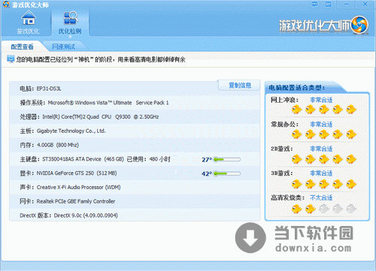The height and width of the screenshot is (271, 376).
Task: Click the first fish icon under 网上冲浪
Action: [297, 110]
